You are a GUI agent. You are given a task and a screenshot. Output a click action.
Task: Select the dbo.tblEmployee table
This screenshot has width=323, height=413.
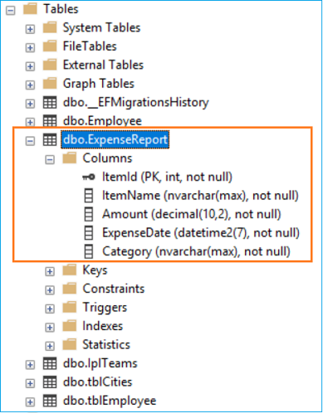(110, 401)
